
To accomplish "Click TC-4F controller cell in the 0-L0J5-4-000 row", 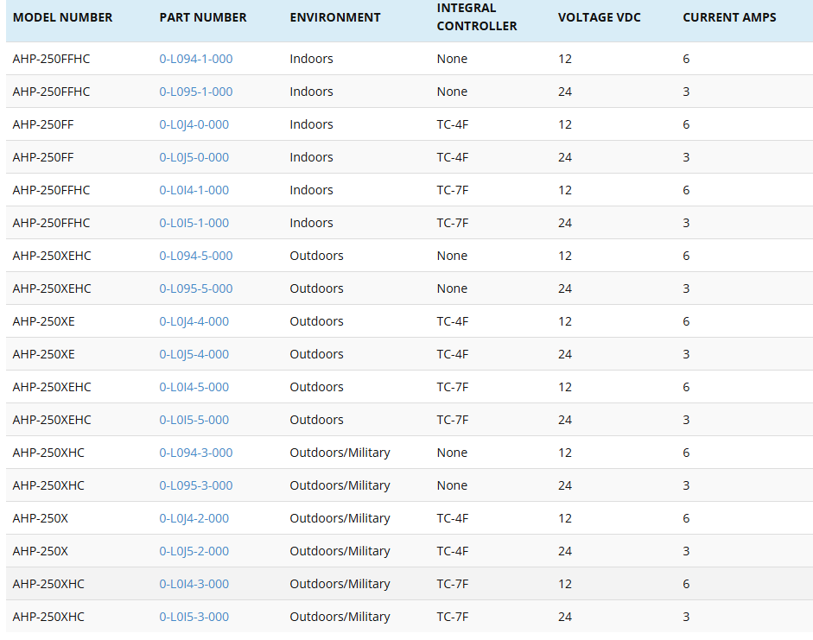I will click(452, 354).
